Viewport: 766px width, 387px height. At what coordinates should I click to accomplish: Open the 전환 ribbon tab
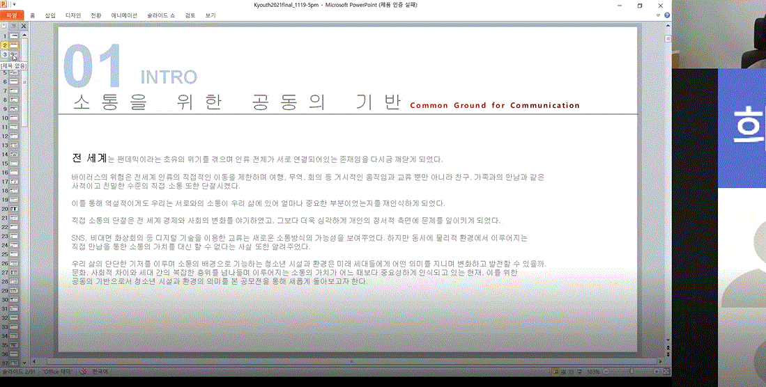pos(95,15)
